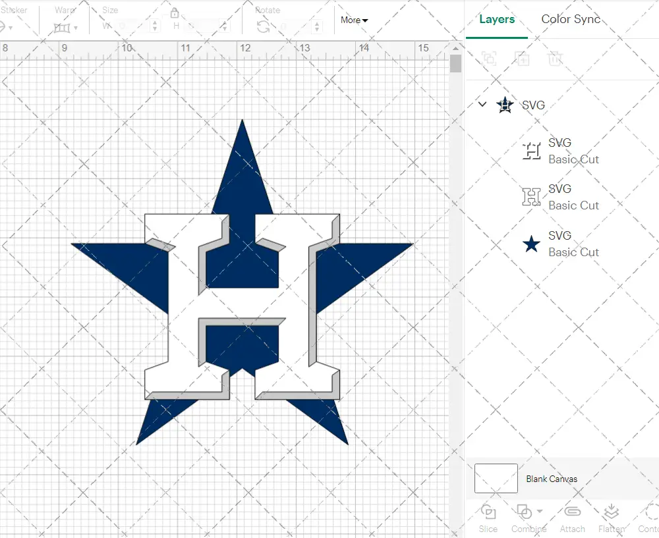Image resolution: width=659 pixels, height=538 pixels.
Task: Click the Rotate icon
Action: [x=264, y=27]
